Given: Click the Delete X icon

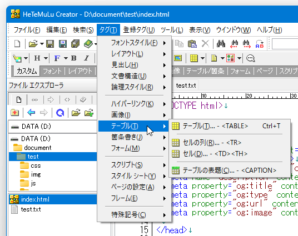Looking at the screenshot, I should 205,43.
